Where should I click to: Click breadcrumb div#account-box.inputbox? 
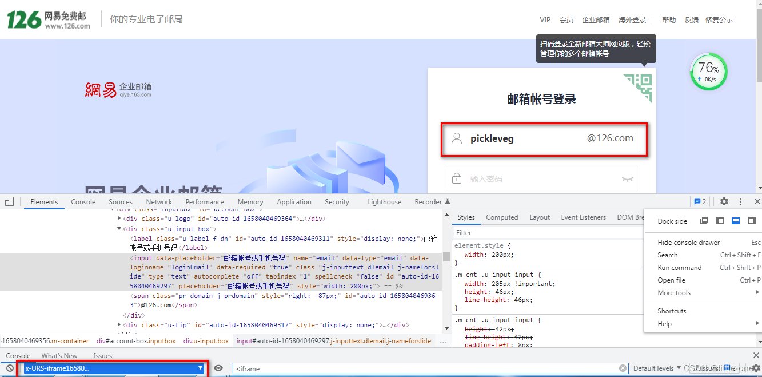click(136, 341)
